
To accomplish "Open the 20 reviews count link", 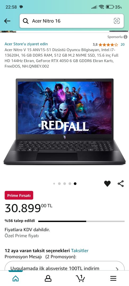I will (x=123, y=44).
